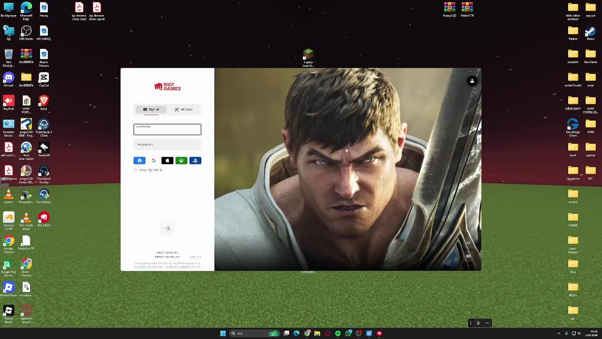Viewport: 602px width, 339px height.
Task: Select the MINECRAFT folder on the desktop
Action: (573, 104)
